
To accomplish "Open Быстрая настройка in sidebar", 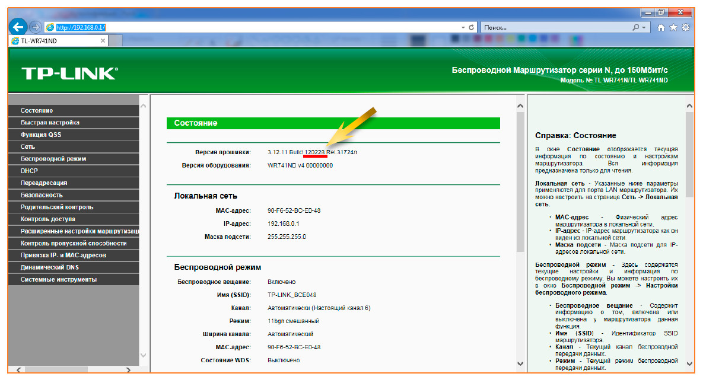I will [50, 123].
